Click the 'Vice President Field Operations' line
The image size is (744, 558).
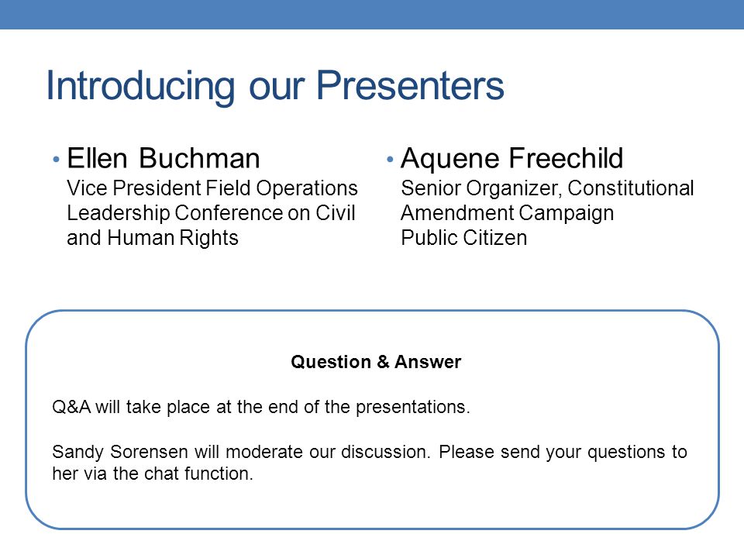212,188
